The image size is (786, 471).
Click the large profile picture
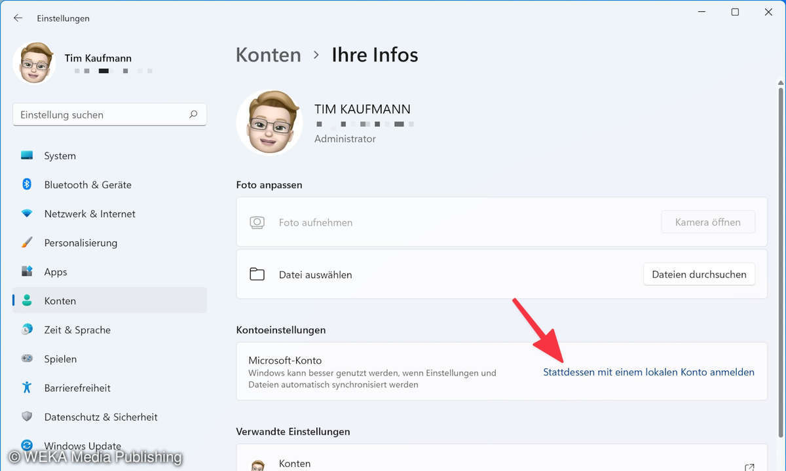[x=269, y=123]
